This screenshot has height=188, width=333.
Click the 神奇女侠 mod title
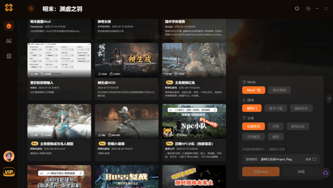click(104, 22)
